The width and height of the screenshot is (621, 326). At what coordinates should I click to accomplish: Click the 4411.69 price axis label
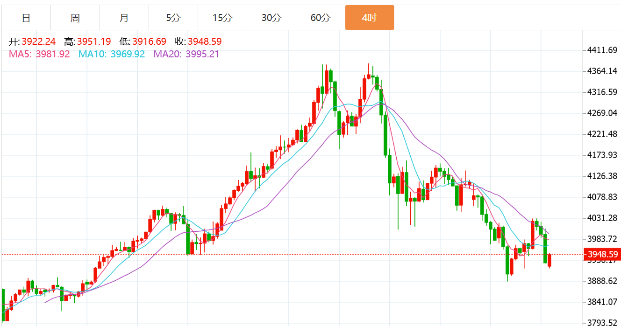tap(602, 50)
